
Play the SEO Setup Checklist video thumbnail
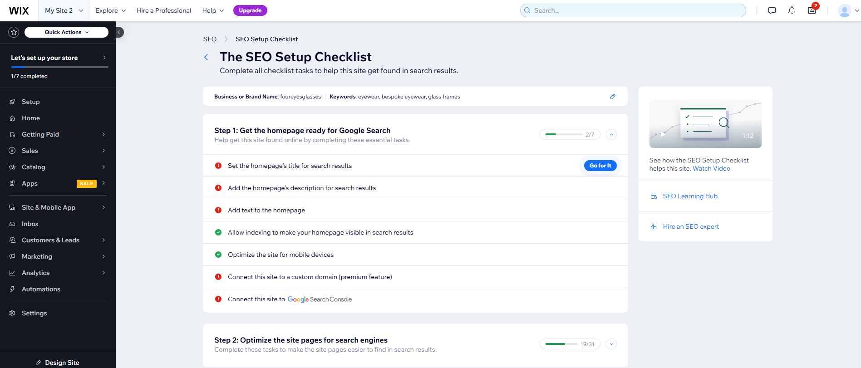point(705,124)
